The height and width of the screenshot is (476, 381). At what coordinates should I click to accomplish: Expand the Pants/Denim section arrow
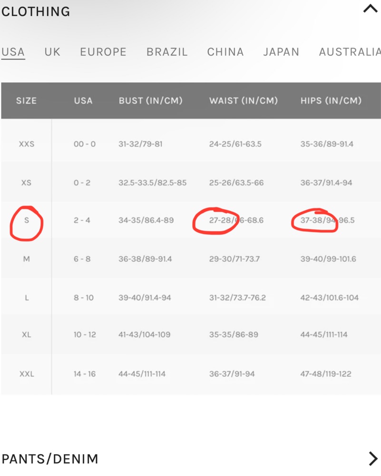(x=373, y=458)
